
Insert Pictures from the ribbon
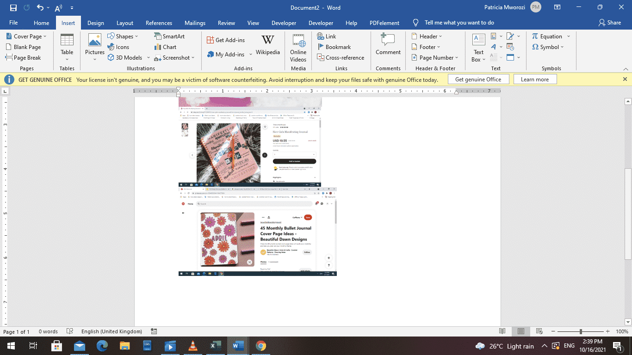point(94,46)
